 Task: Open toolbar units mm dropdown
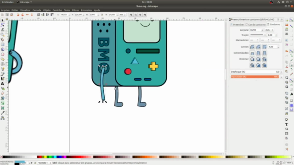(x=123, y=15)
